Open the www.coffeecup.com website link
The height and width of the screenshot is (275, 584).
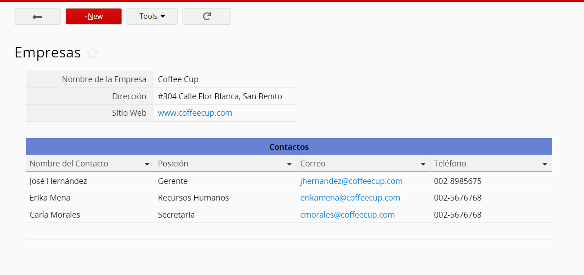195,113
